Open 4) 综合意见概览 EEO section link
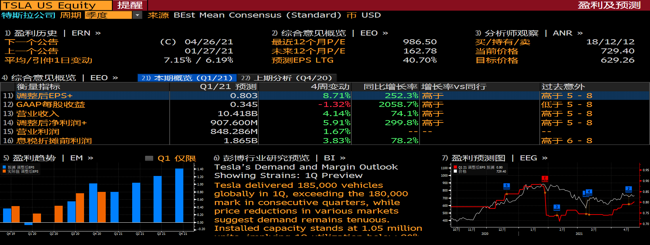Image resolution: width=650 pixels, height=245 pixels. (60, 78)
